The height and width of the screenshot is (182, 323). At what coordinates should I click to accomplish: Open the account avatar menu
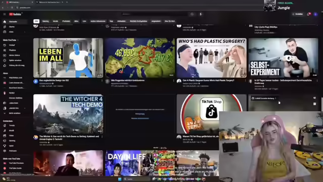tap(315, 14)
